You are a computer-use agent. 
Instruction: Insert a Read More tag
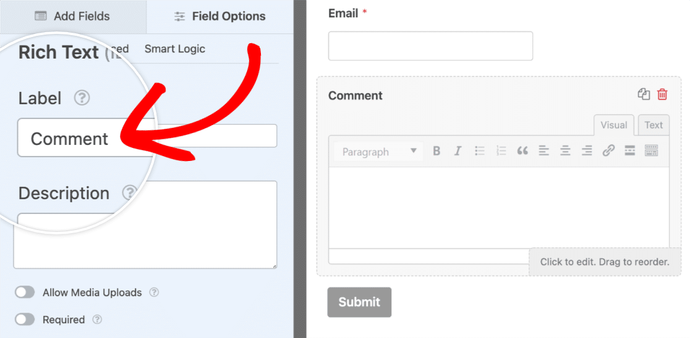coord(630,151)
